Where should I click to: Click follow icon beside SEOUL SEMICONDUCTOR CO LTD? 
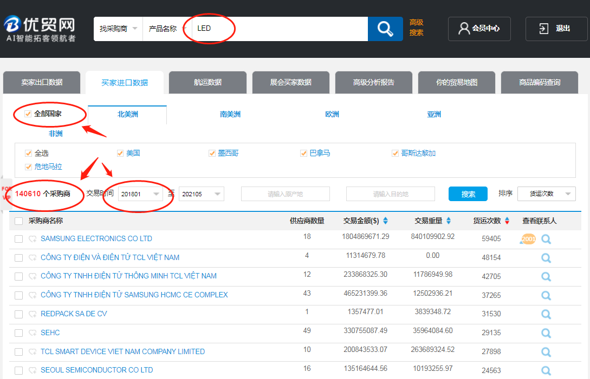click(33, 370)
